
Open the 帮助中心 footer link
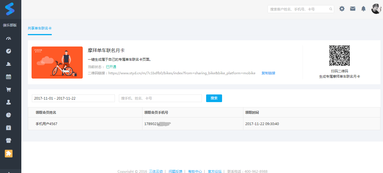coord(195,171)
